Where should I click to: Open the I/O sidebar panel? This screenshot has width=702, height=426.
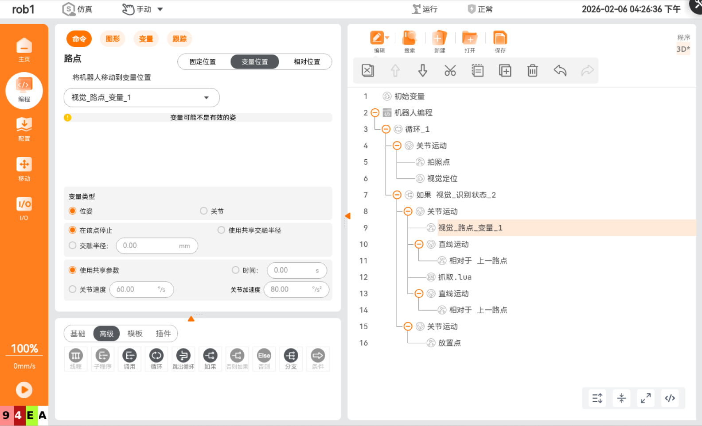click(x=24, y=208)
